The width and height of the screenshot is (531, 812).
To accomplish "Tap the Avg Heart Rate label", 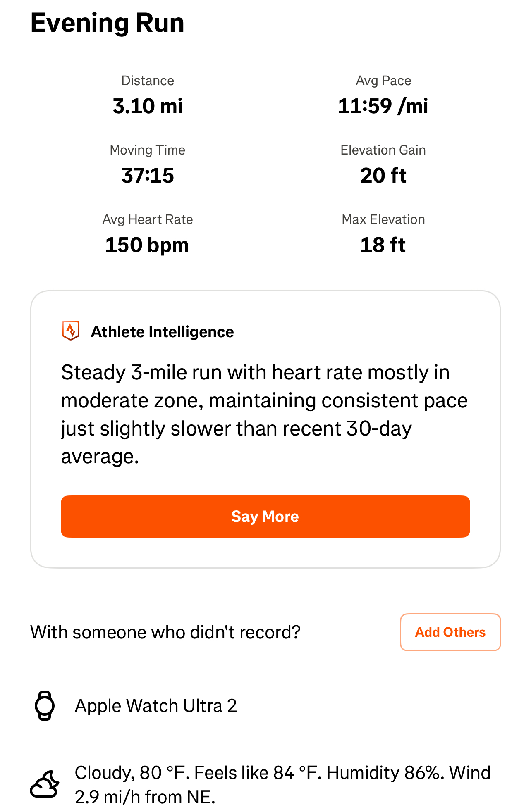I will click(x=148, y=219).
